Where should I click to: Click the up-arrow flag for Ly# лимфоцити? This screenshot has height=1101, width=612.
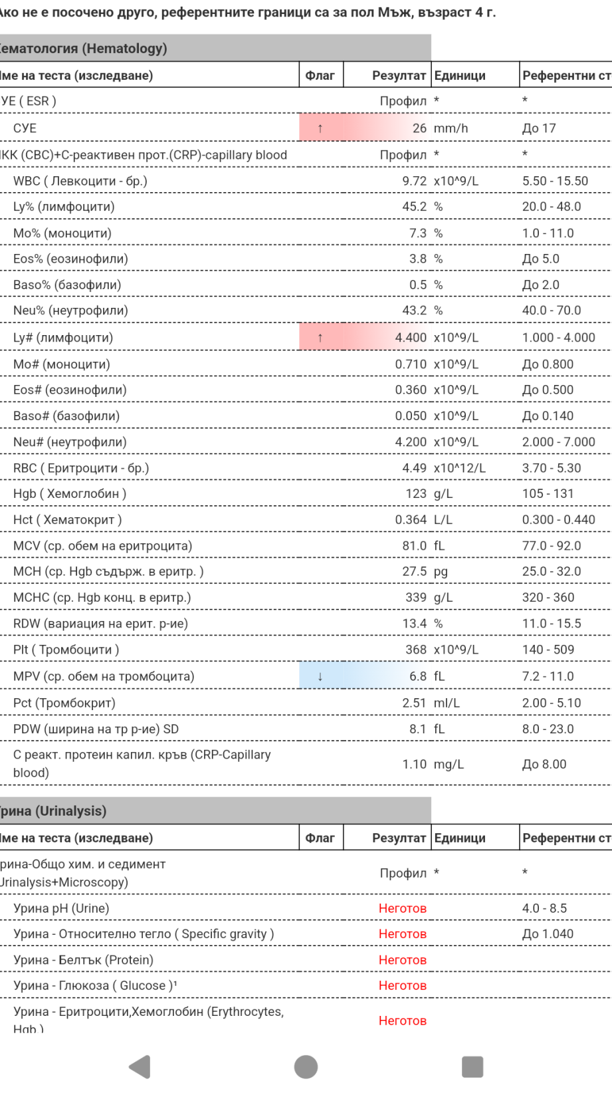click(320, 338)
